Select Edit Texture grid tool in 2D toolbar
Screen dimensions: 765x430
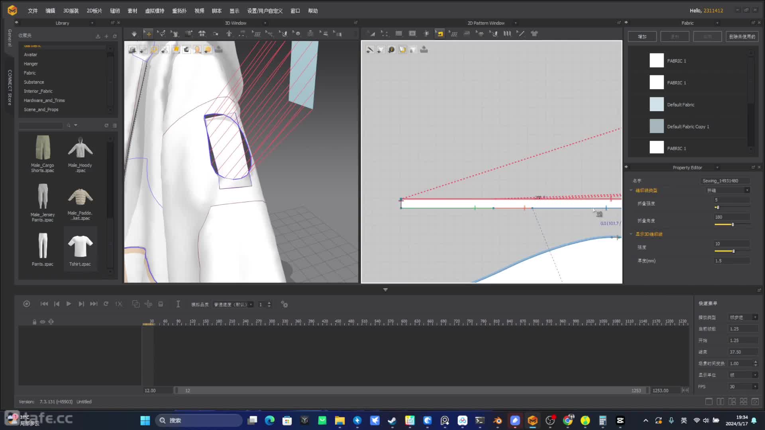(x=453, y=34)
